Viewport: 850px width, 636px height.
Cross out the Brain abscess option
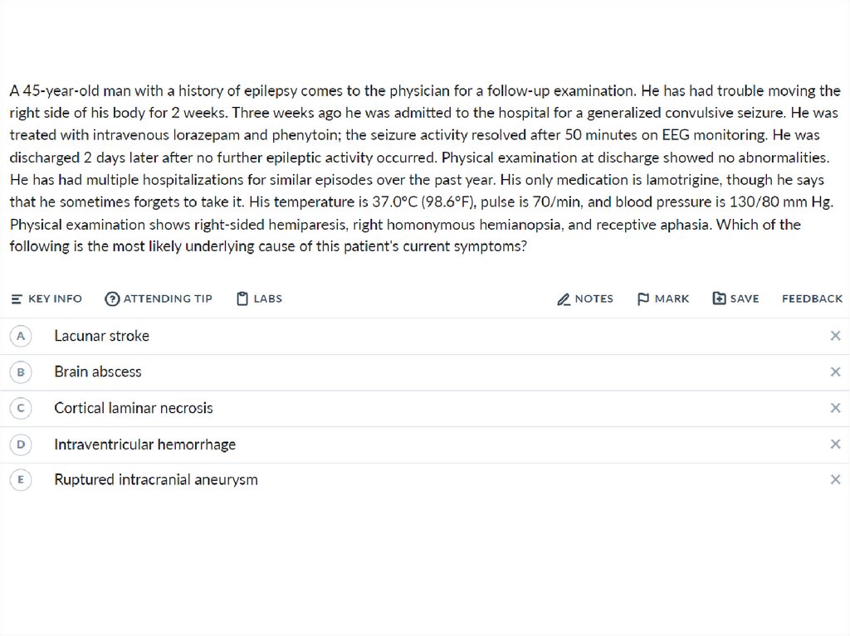coord(835,372)
